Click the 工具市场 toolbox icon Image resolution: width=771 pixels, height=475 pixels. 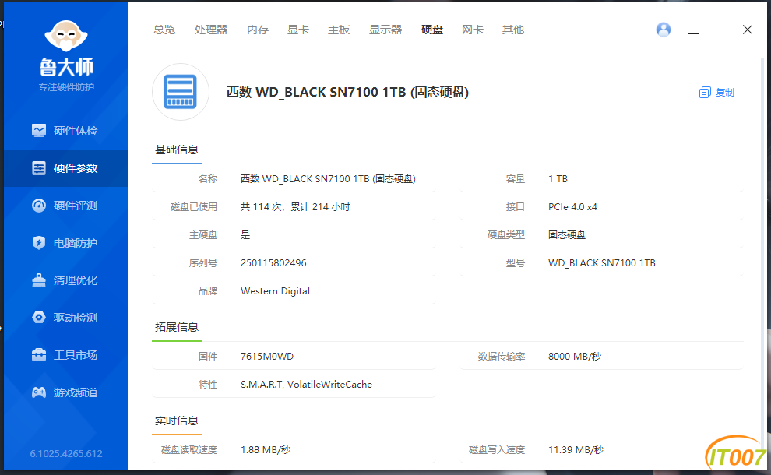coord(39,355)
